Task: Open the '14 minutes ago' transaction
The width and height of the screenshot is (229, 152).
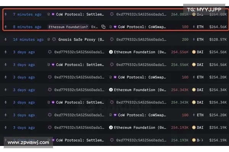Action: point(28,40)
